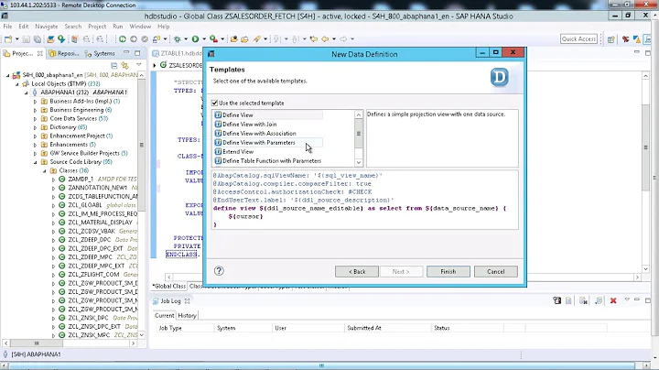Expand the Dictionary folder
Screen dimensions: 659x370
click(36, 127)
